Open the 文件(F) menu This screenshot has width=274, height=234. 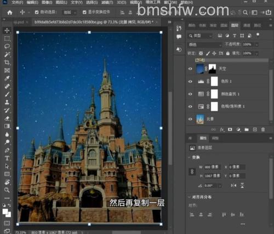18,3
